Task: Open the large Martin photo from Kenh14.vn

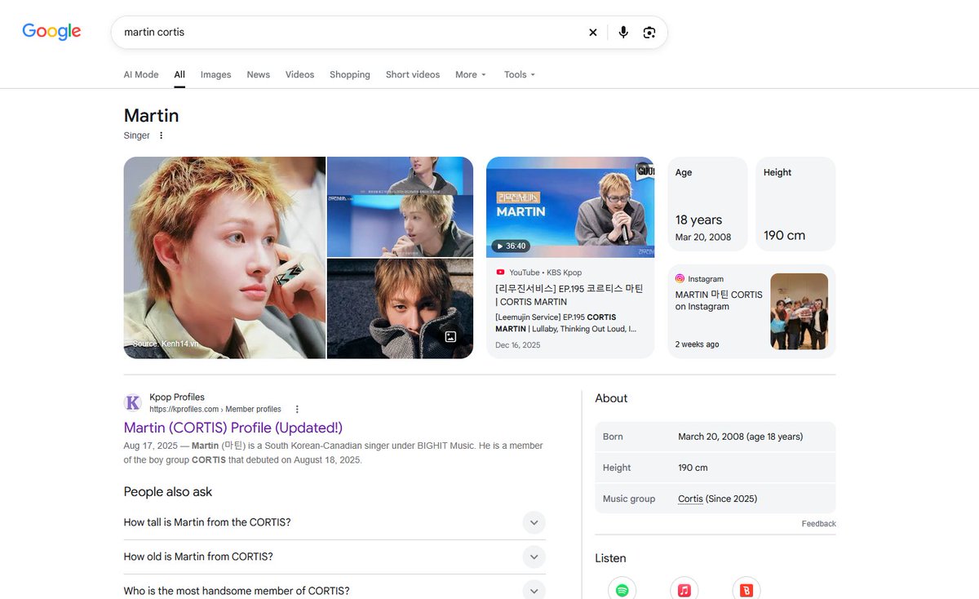Action: point(224,258)
